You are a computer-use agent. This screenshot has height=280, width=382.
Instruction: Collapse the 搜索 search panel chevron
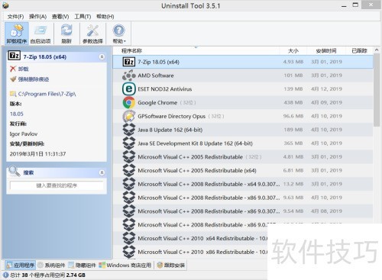pyautogui.click(x=102, y=172)
